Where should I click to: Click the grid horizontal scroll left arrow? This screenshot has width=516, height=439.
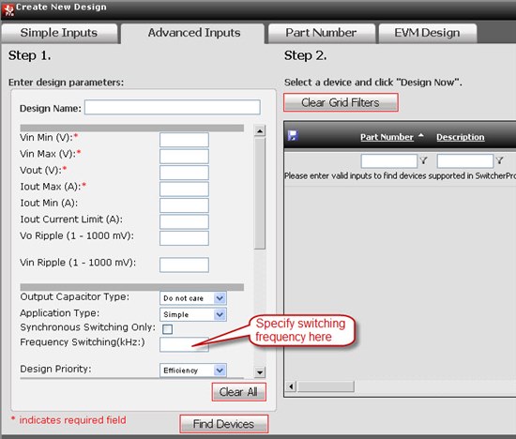[291, 386]
